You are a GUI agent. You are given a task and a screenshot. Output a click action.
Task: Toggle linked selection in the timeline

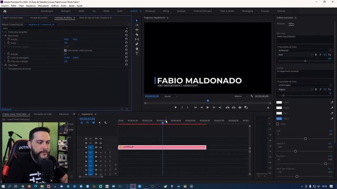[94, 123]
